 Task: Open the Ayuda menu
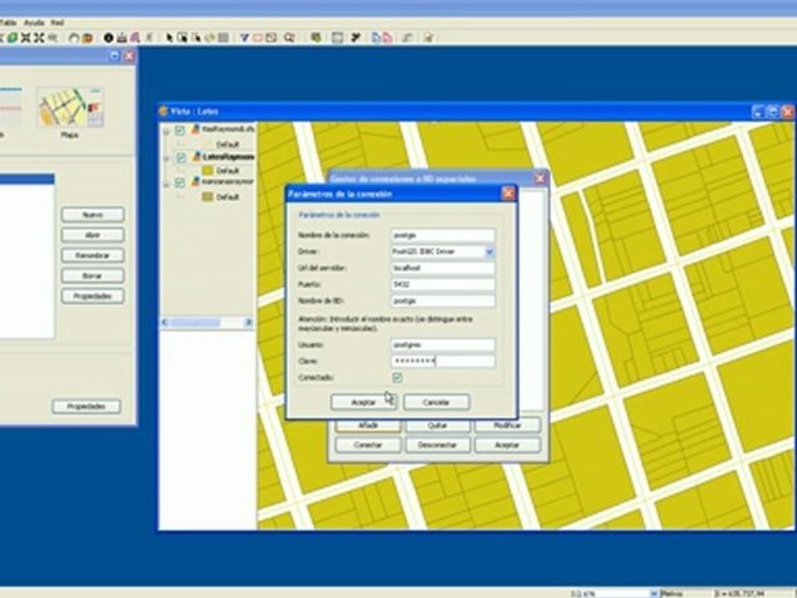(34, 22)
